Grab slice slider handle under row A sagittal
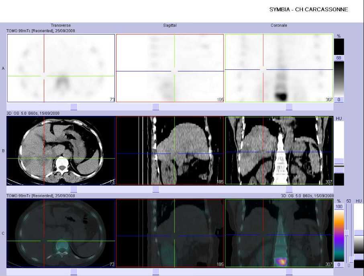Screen dimensions: 364x276 [156, 107]
